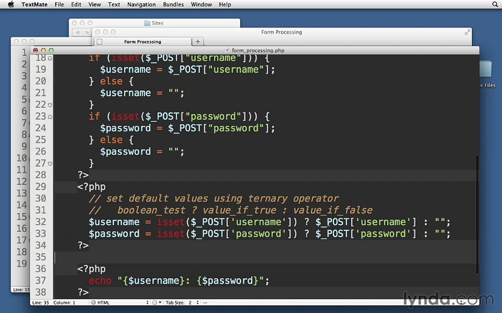Click the boolean_test comment on line 31
Screen dimensions: 502x313
point(231,210)
